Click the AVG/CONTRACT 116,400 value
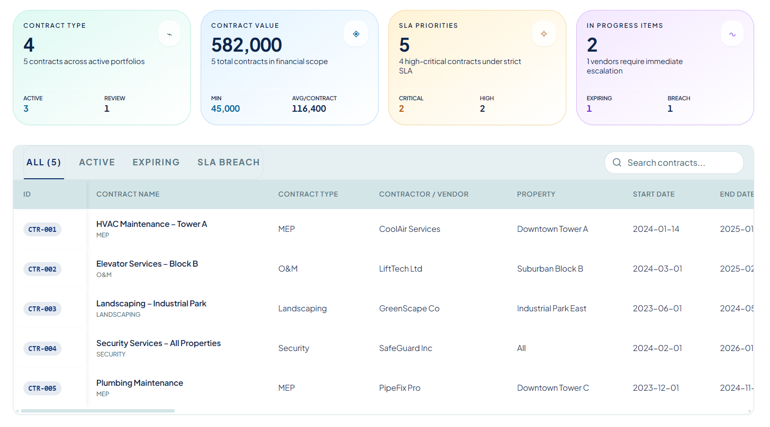 (x=309, y=109)
